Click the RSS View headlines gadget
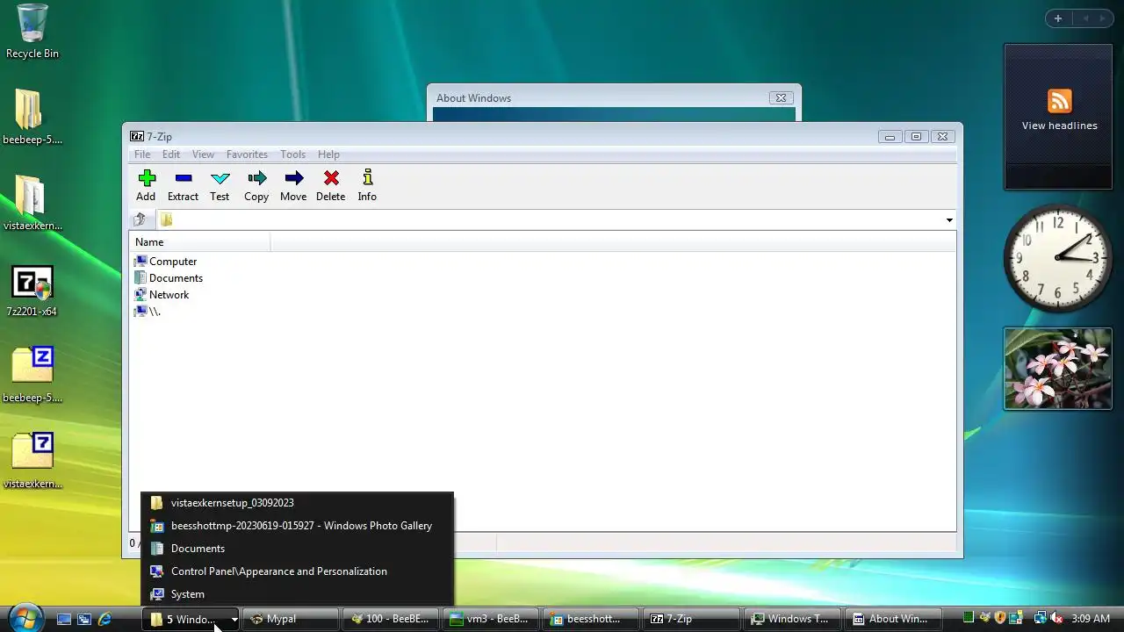 1058,117
